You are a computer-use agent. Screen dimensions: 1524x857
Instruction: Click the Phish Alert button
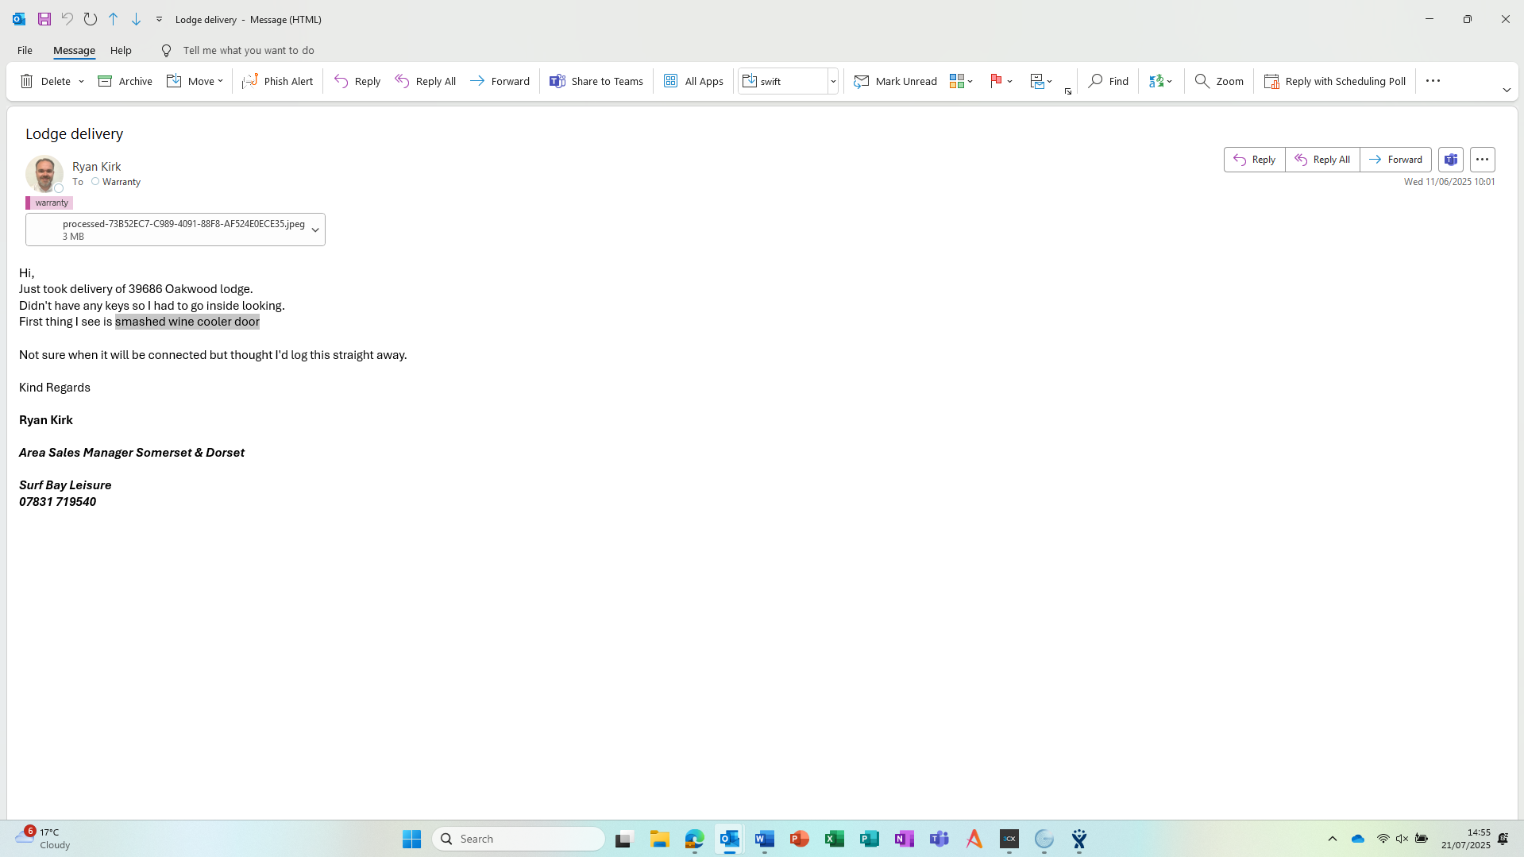pos(278,81)
